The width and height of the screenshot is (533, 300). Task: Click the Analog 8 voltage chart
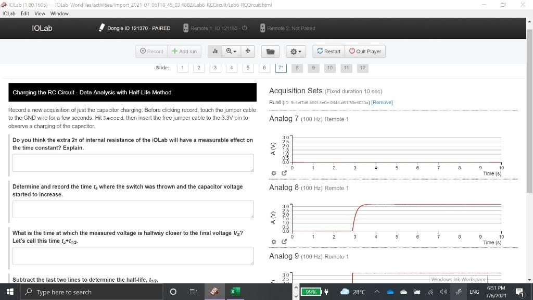tap(396, 218)
